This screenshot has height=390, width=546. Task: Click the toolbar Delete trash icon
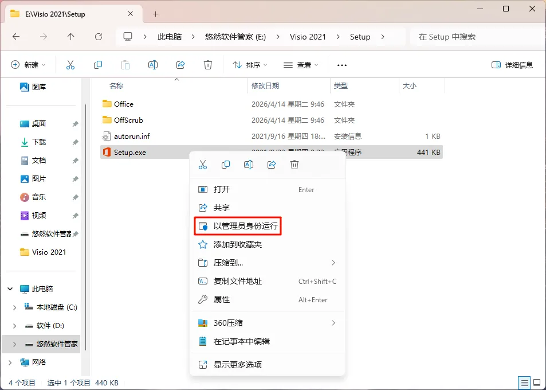(208, 65)
